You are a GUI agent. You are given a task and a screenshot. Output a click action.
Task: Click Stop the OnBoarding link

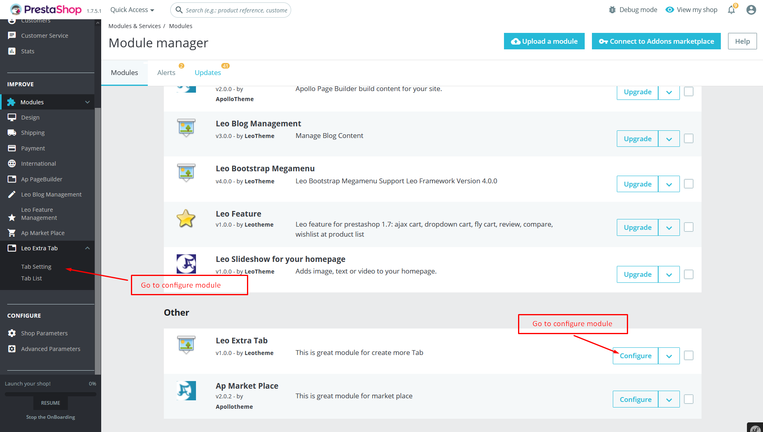click(x=51, y=417)
